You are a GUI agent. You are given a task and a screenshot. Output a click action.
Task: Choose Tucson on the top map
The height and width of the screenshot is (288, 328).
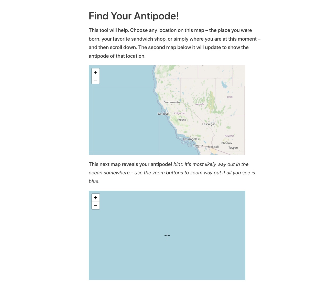[x=233, y=148]
